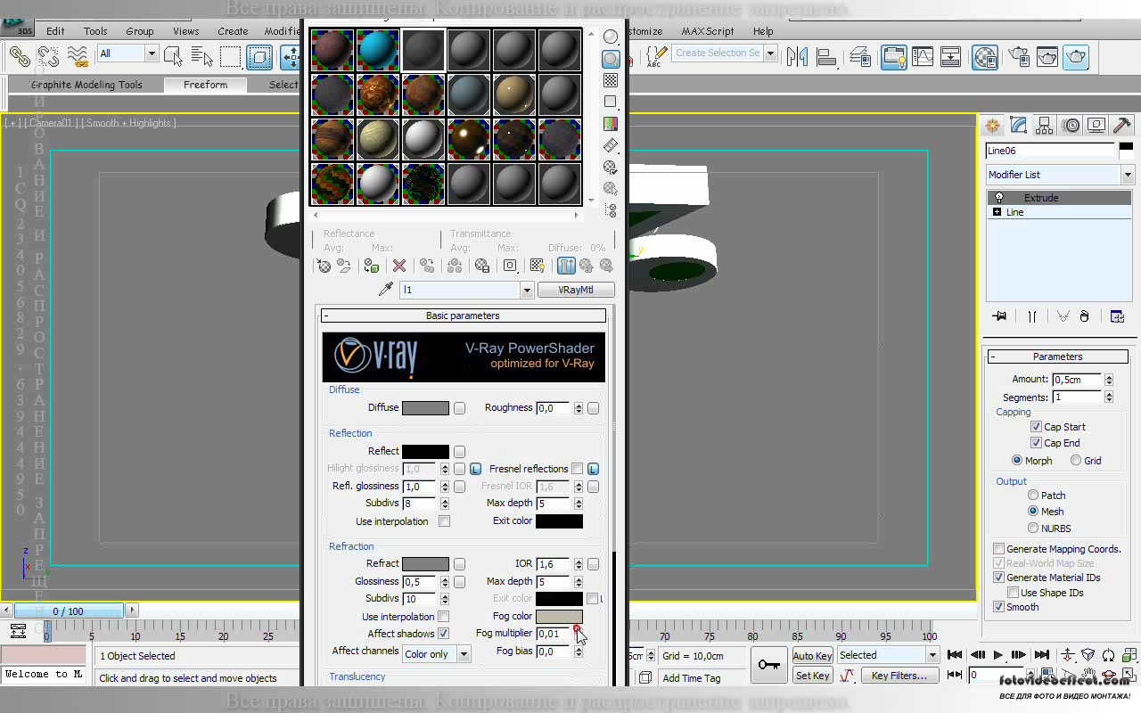This screenshot has height=713, width=1141.
Task: Open Rendered Frame Window icon
Action: (x=1047, y=58)
